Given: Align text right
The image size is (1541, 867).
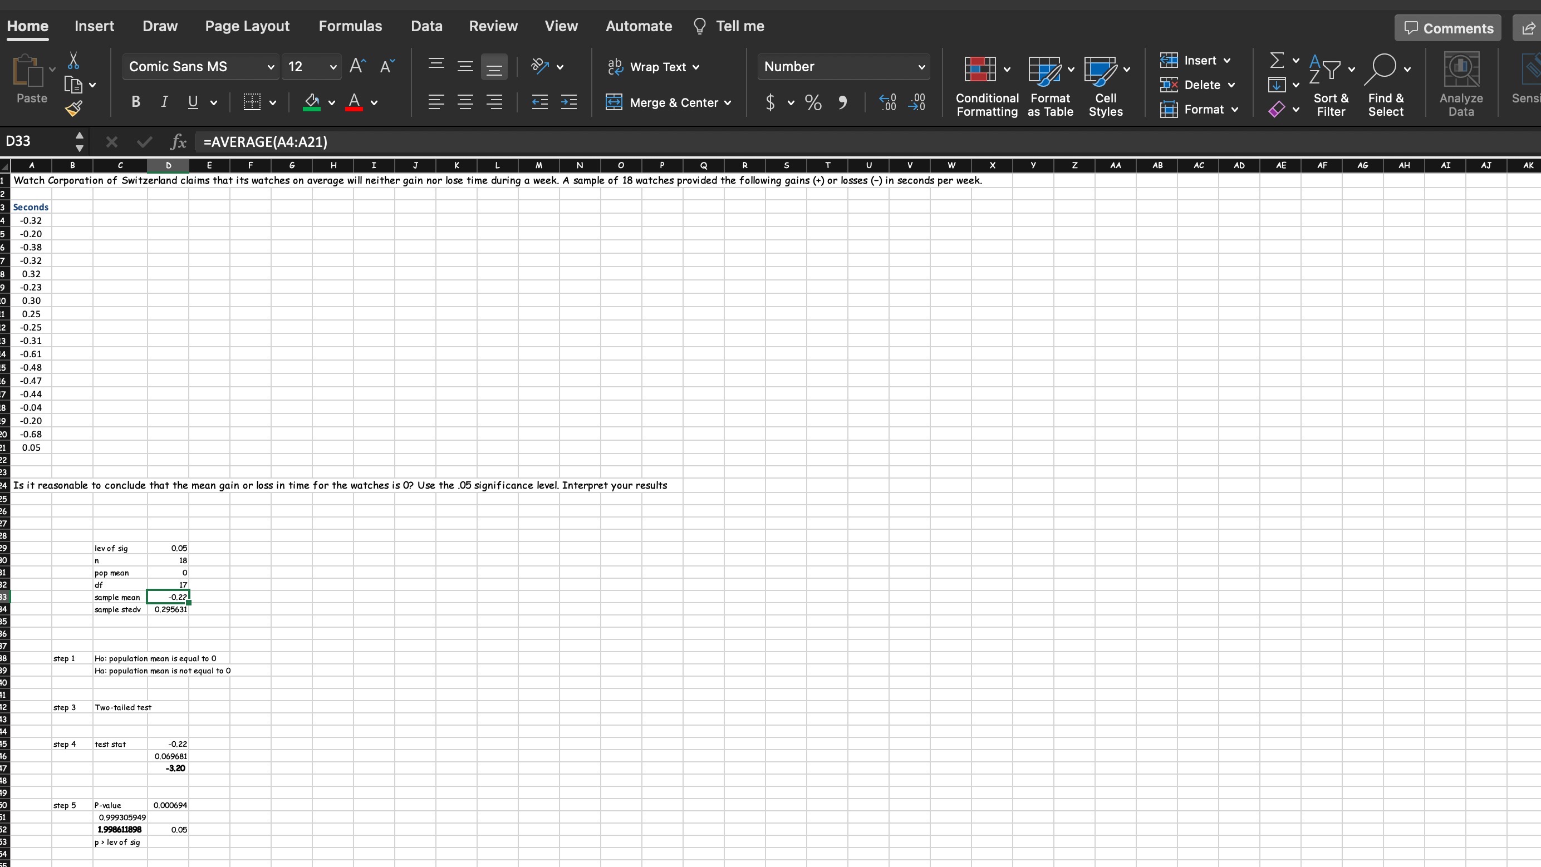Looking at the screenshot, I should pyautogui.click(x=494, y=102).
